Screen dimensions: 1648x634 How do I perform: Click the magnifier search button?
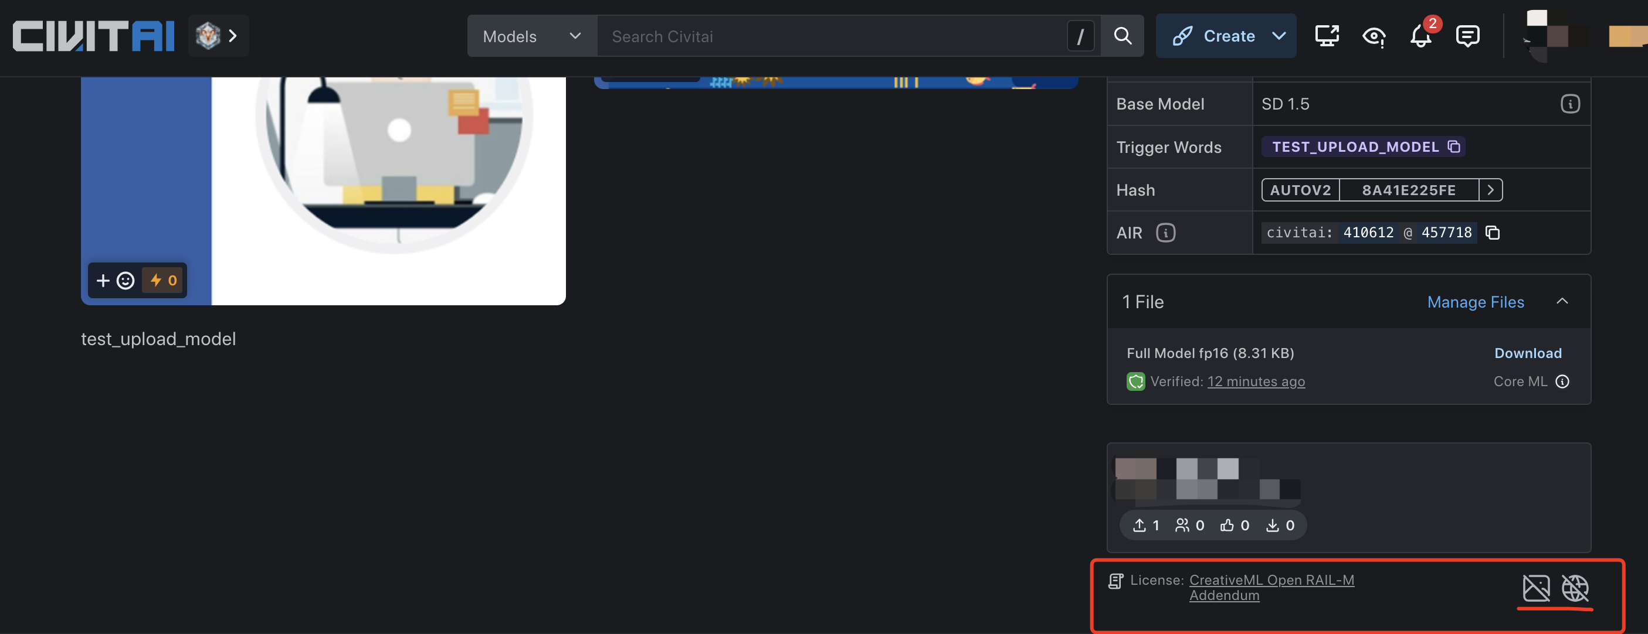pos(1123,36)
